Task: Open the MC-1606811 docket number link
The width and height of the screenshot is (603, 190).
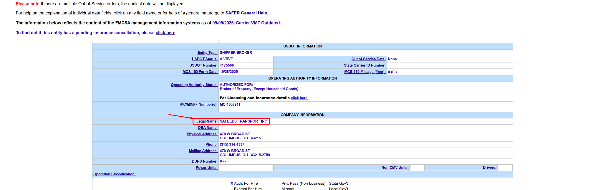Action: 230,105
